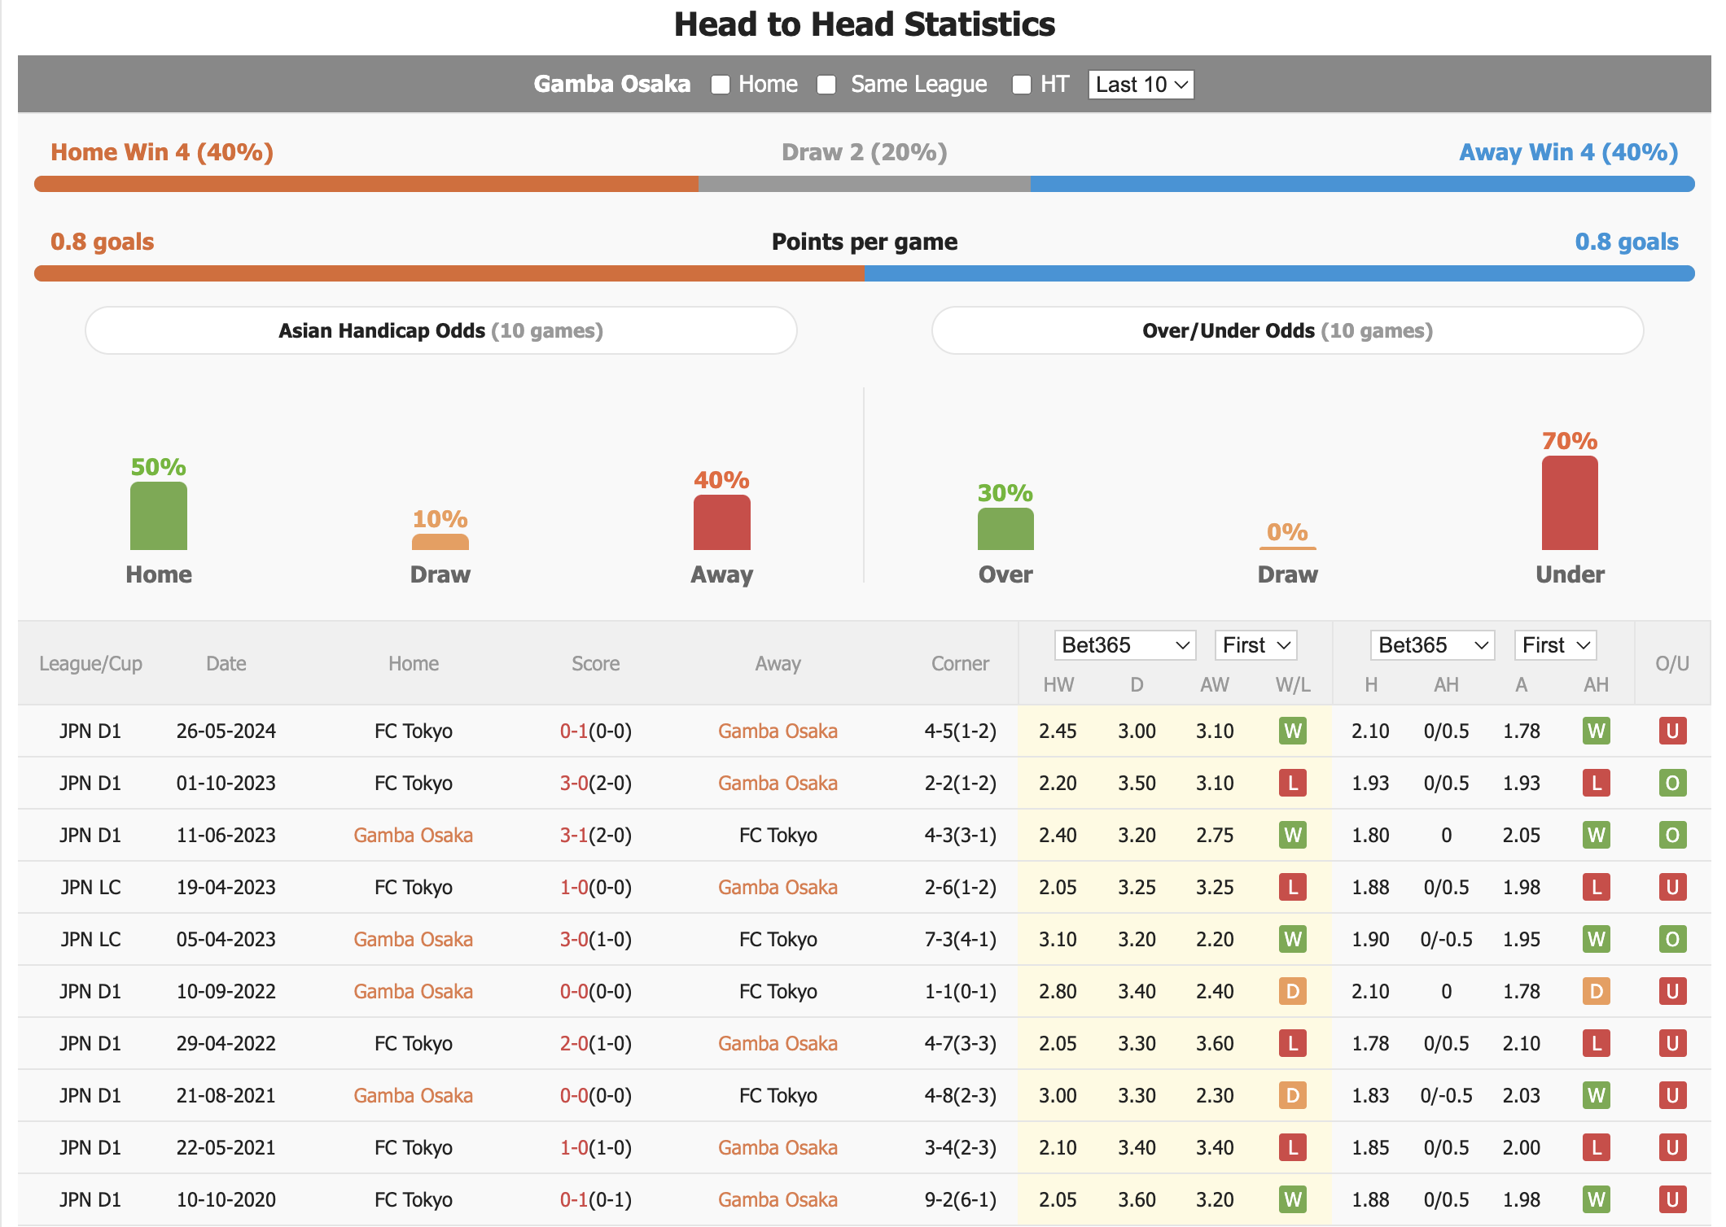Click AH result badge L in 22-05-2021 row

point(1597,1147)
